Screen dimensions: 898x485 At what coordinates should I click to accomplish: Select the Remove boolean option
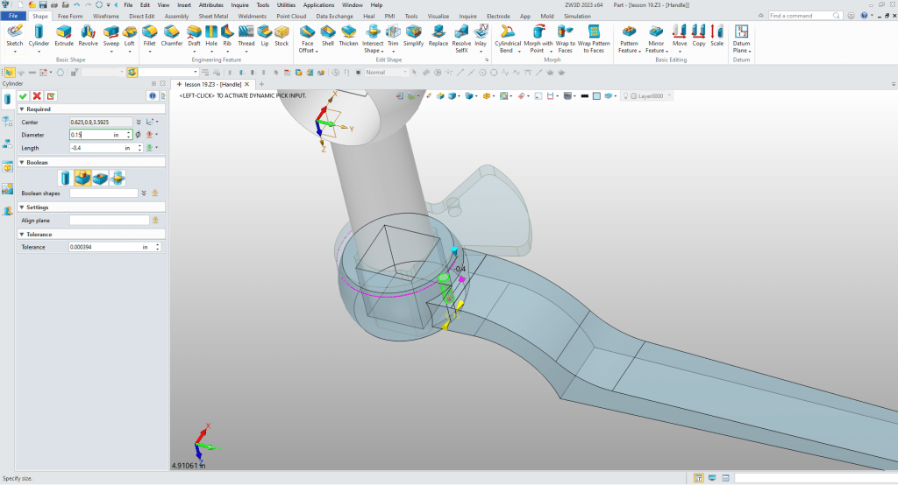[101, 178]
